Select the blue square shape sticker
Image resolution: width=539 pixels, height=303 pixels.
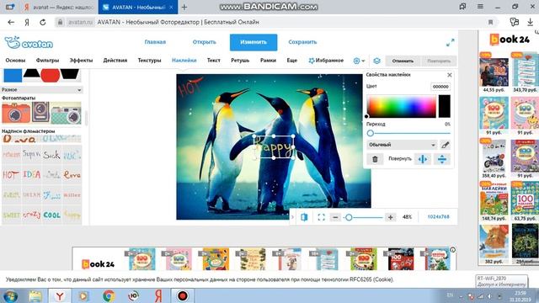pos(13,75)
